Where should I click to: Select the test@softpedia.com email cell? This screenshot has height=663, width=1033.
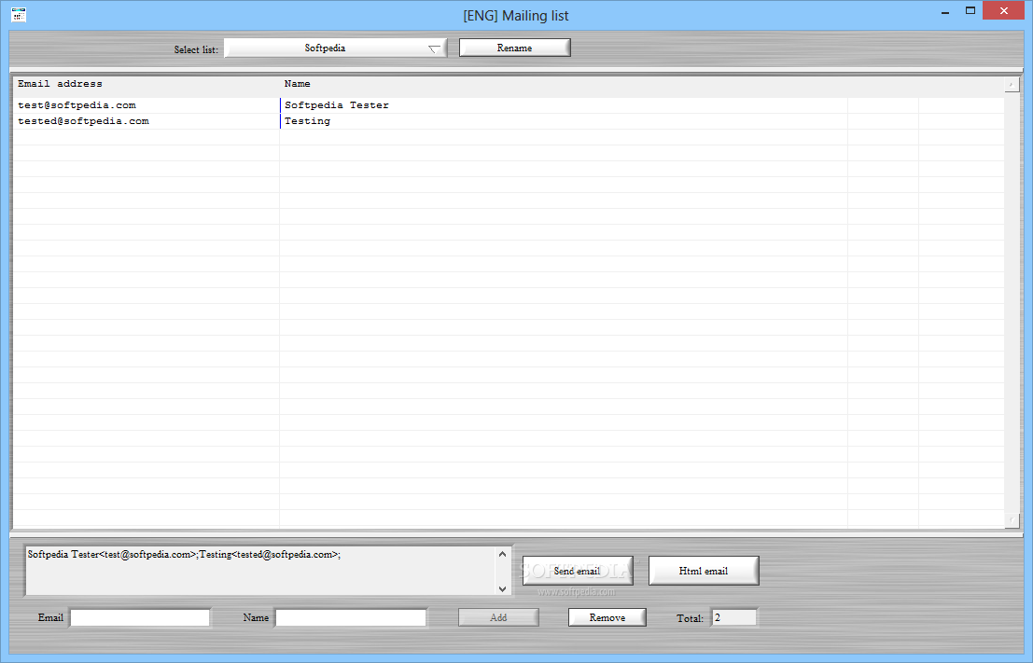coord(147,105)
